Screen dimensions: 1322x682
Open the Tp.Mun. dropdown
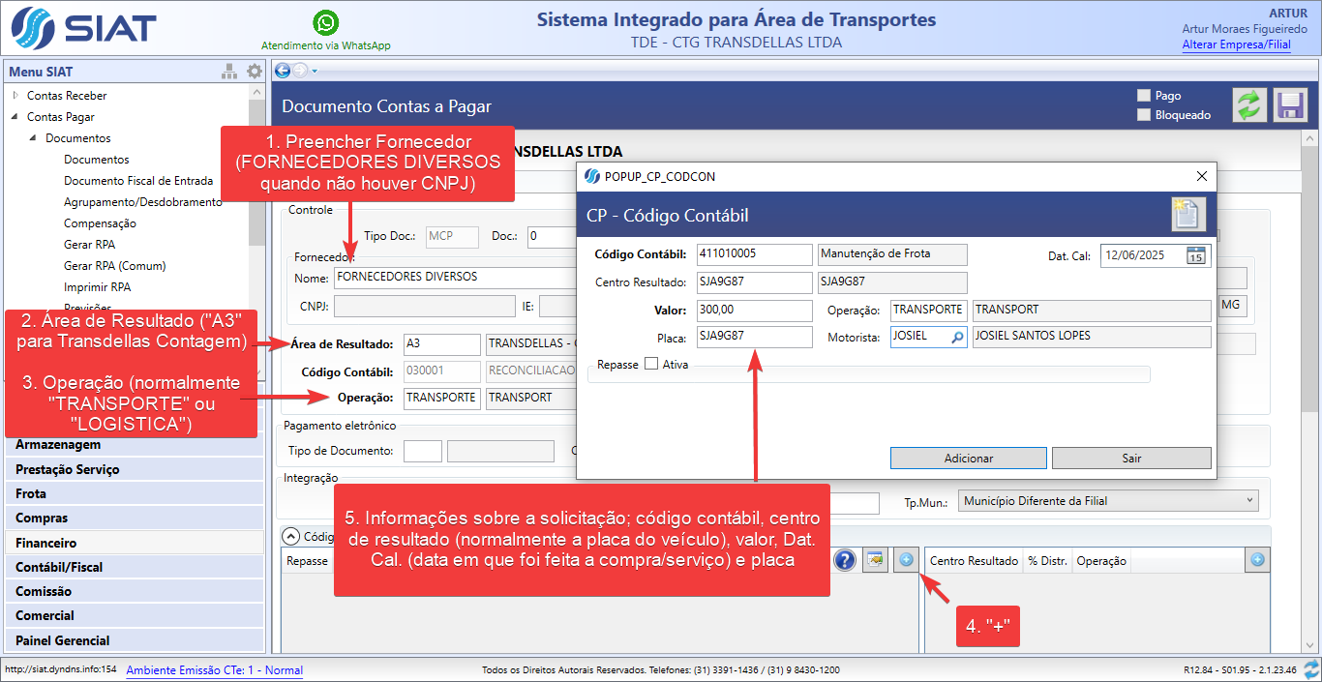1249,501
